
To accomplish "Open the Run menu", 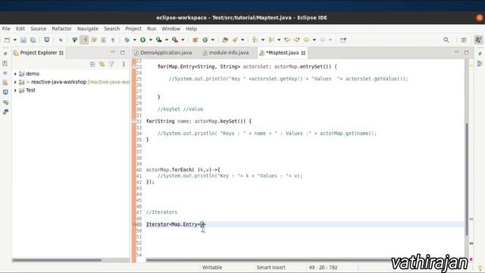I will tap(152, 29).
